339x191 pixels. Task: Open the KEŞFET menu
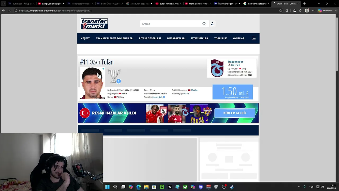point(85,38)
